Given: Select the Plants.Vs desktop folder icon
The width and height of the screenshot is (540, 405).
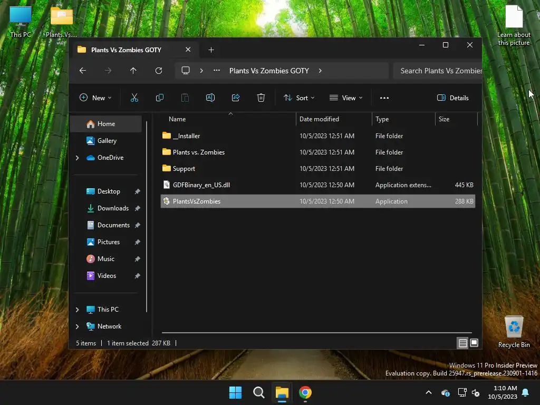Looking at the screenshot, I should 61,22.
